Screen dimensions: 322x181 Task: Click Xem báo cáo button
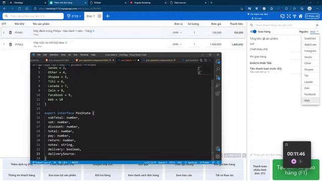[184, 175]
